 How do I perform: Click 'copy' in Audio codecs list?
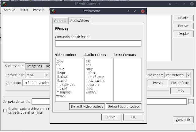89,69
